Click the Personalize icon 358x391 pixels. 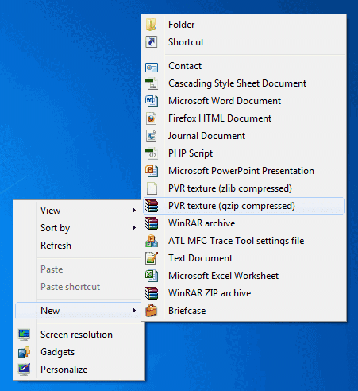click(x=24, y=370)
